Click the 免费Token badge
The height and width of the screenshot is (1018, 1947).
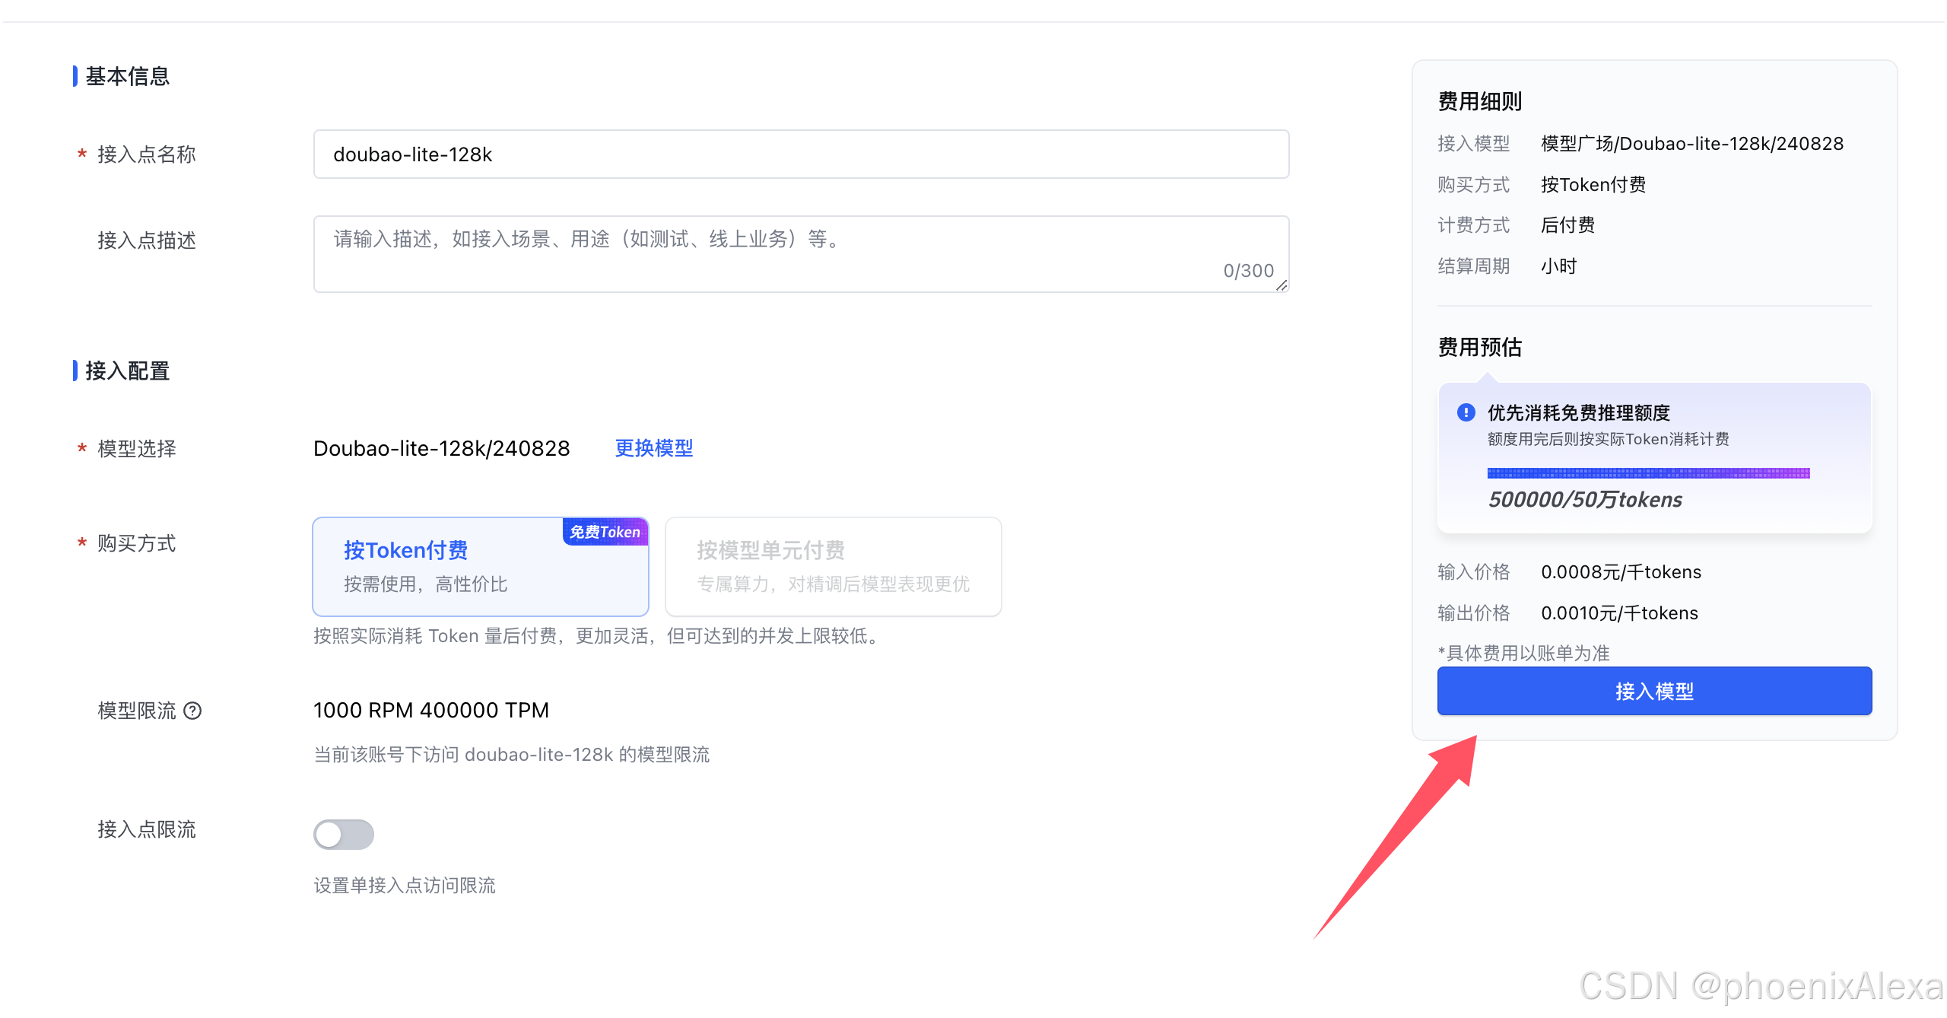coord(605,532)
